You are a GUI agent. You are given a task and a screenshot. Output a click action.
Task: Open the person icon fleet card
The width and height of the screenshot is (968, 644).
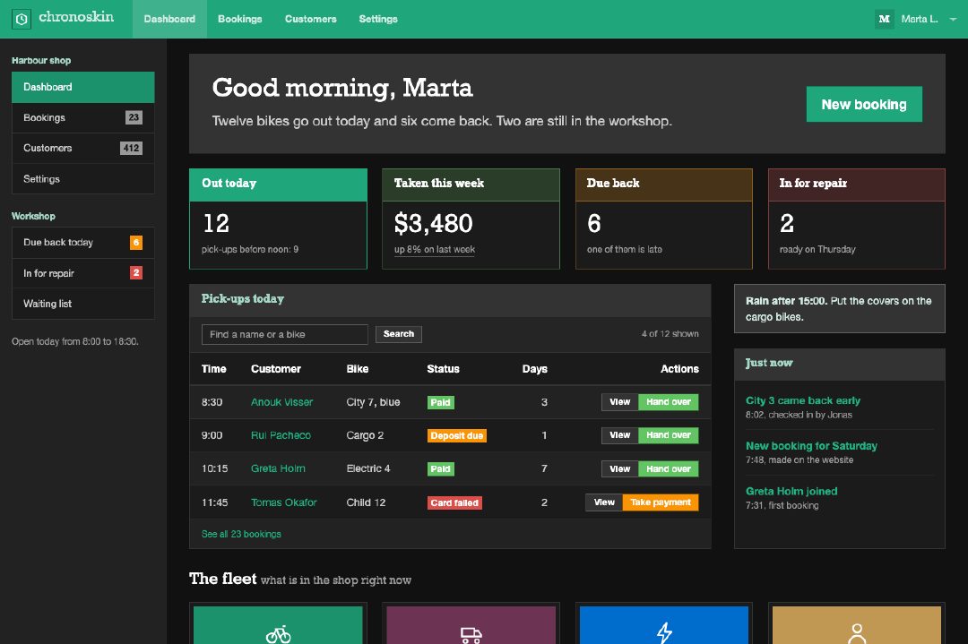856,624
